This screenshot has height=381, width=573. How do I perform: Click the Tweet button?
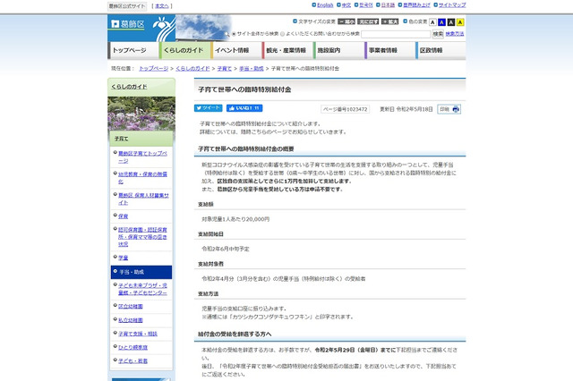point(209,108)
